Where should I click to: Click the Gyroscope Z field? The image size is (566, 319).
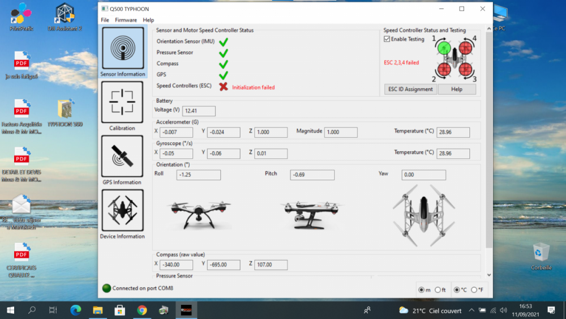pos(271,154)
